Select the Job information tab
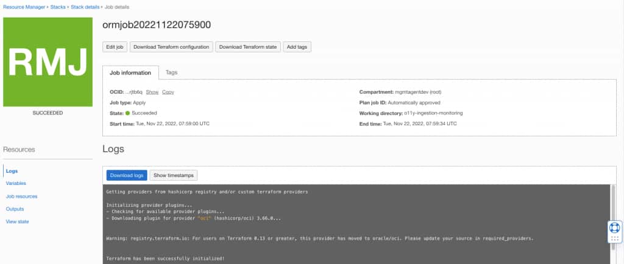624x264 pixels. click(130, 72)
